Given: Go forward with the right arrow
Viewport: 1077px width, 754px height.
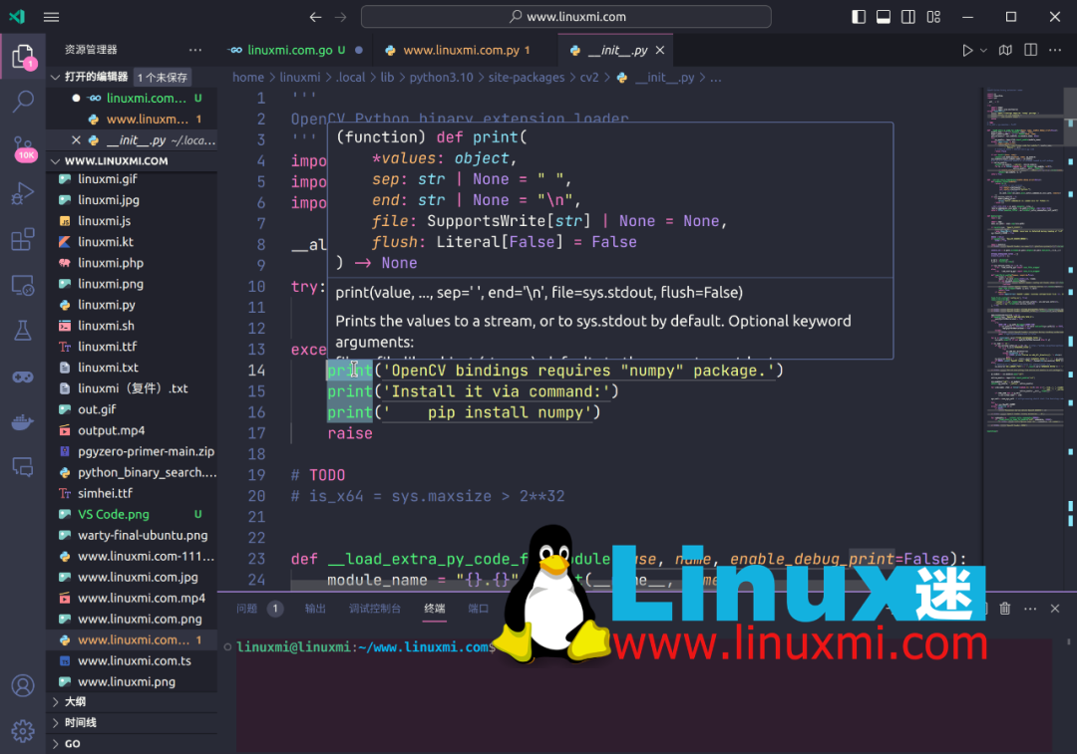Looking at the screenshot, I should click(x=341, y=17).
